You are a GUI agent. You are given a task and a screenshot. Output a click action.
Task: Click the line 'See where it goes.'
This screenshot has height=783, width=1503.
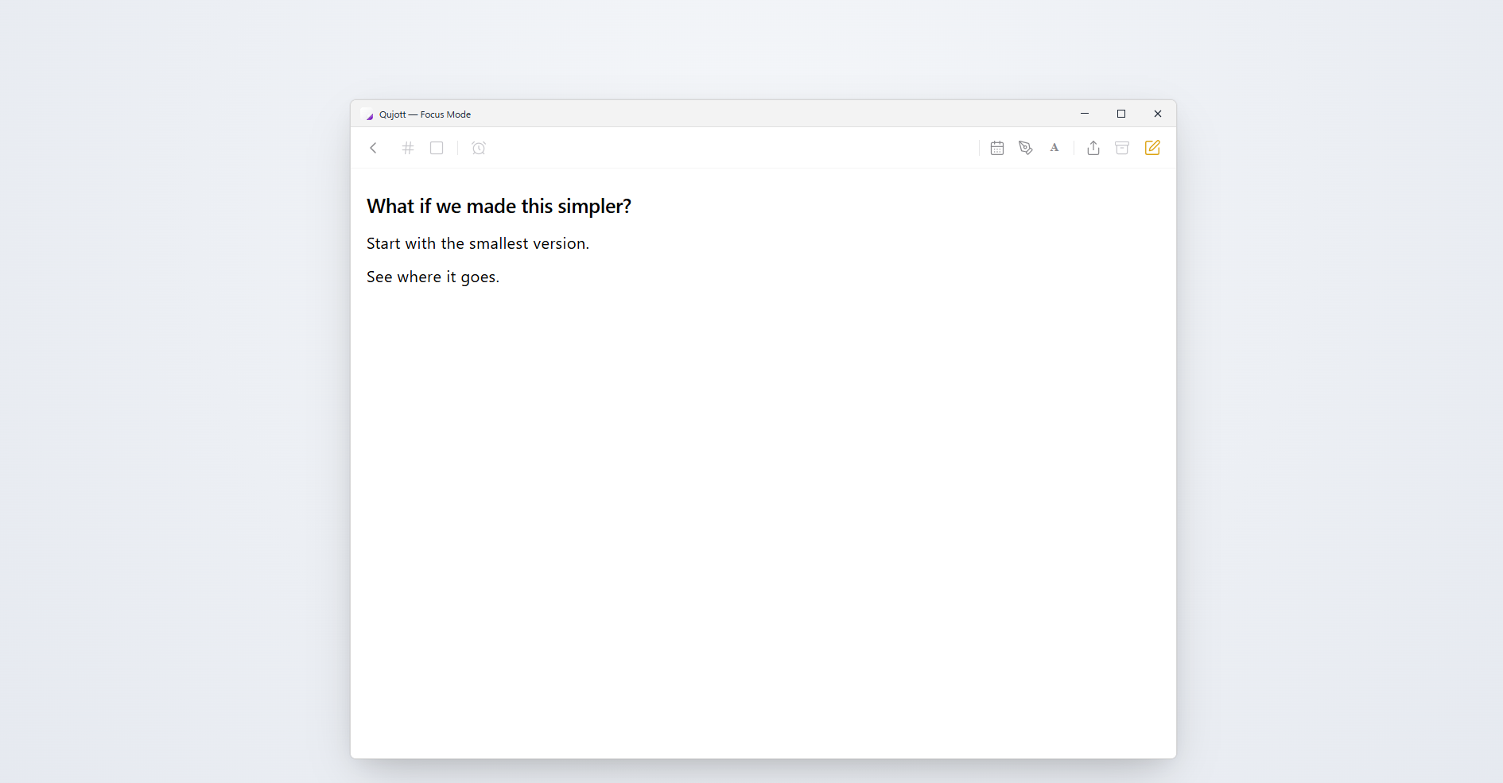click(433, 277)
